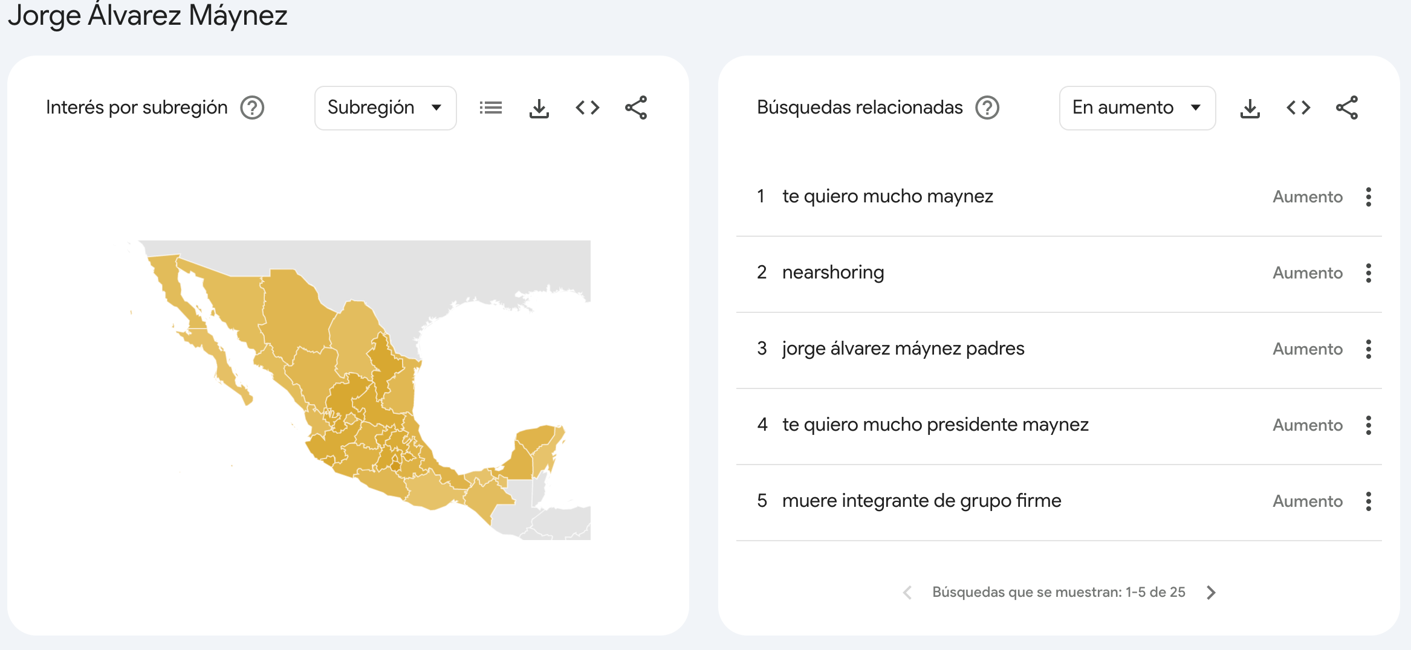Download the subregion interest data

coord(539,108)
